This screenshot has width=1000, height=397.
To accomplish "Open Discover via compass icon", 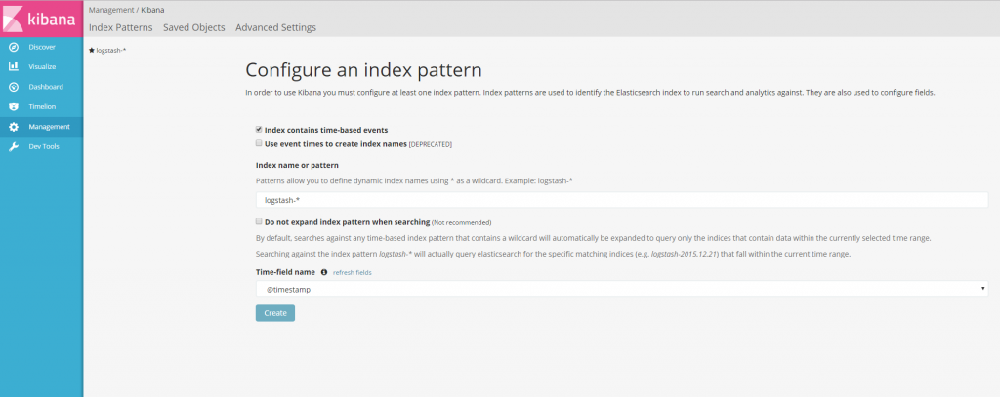I will click(x=14, y=47).
